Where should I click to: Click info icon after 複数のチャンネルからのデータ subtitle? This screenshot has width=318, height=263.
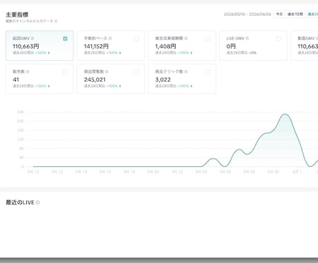click(x=56, y=21)
